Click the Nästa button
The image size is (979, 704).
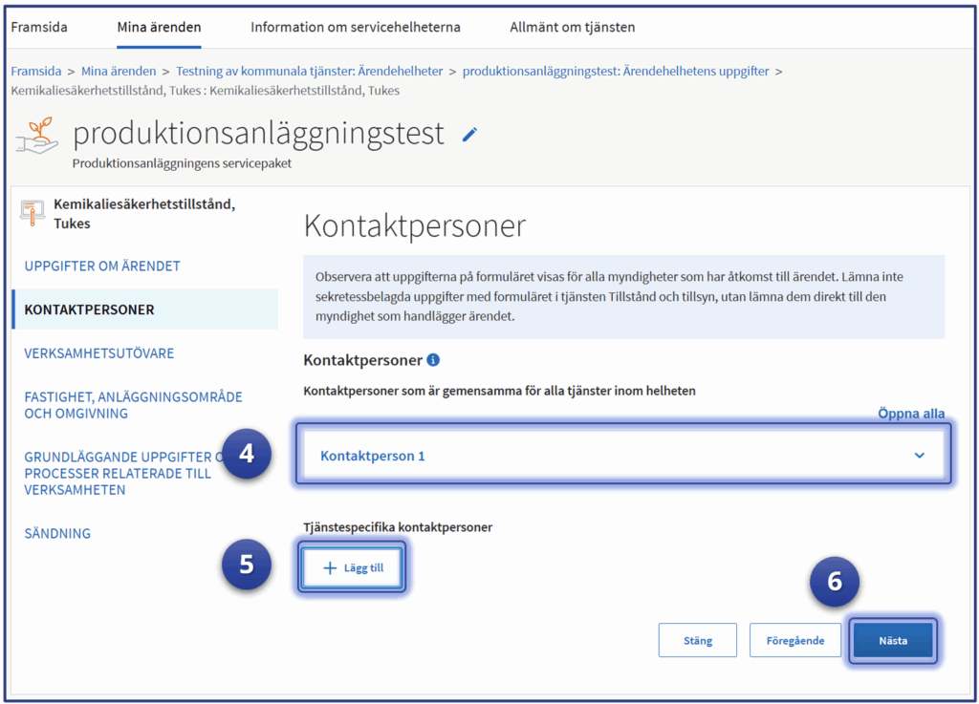coord(892,640)
